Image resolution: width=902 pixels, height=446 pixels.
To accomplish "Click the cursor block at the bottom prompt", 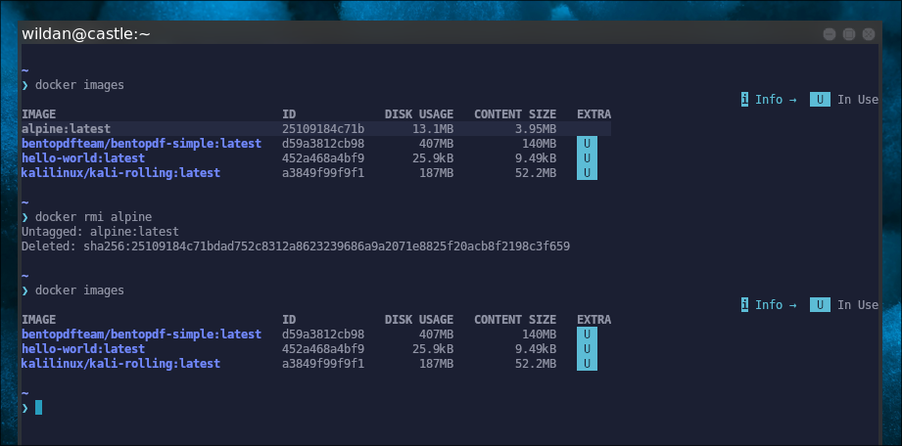I will click(38, 408).
